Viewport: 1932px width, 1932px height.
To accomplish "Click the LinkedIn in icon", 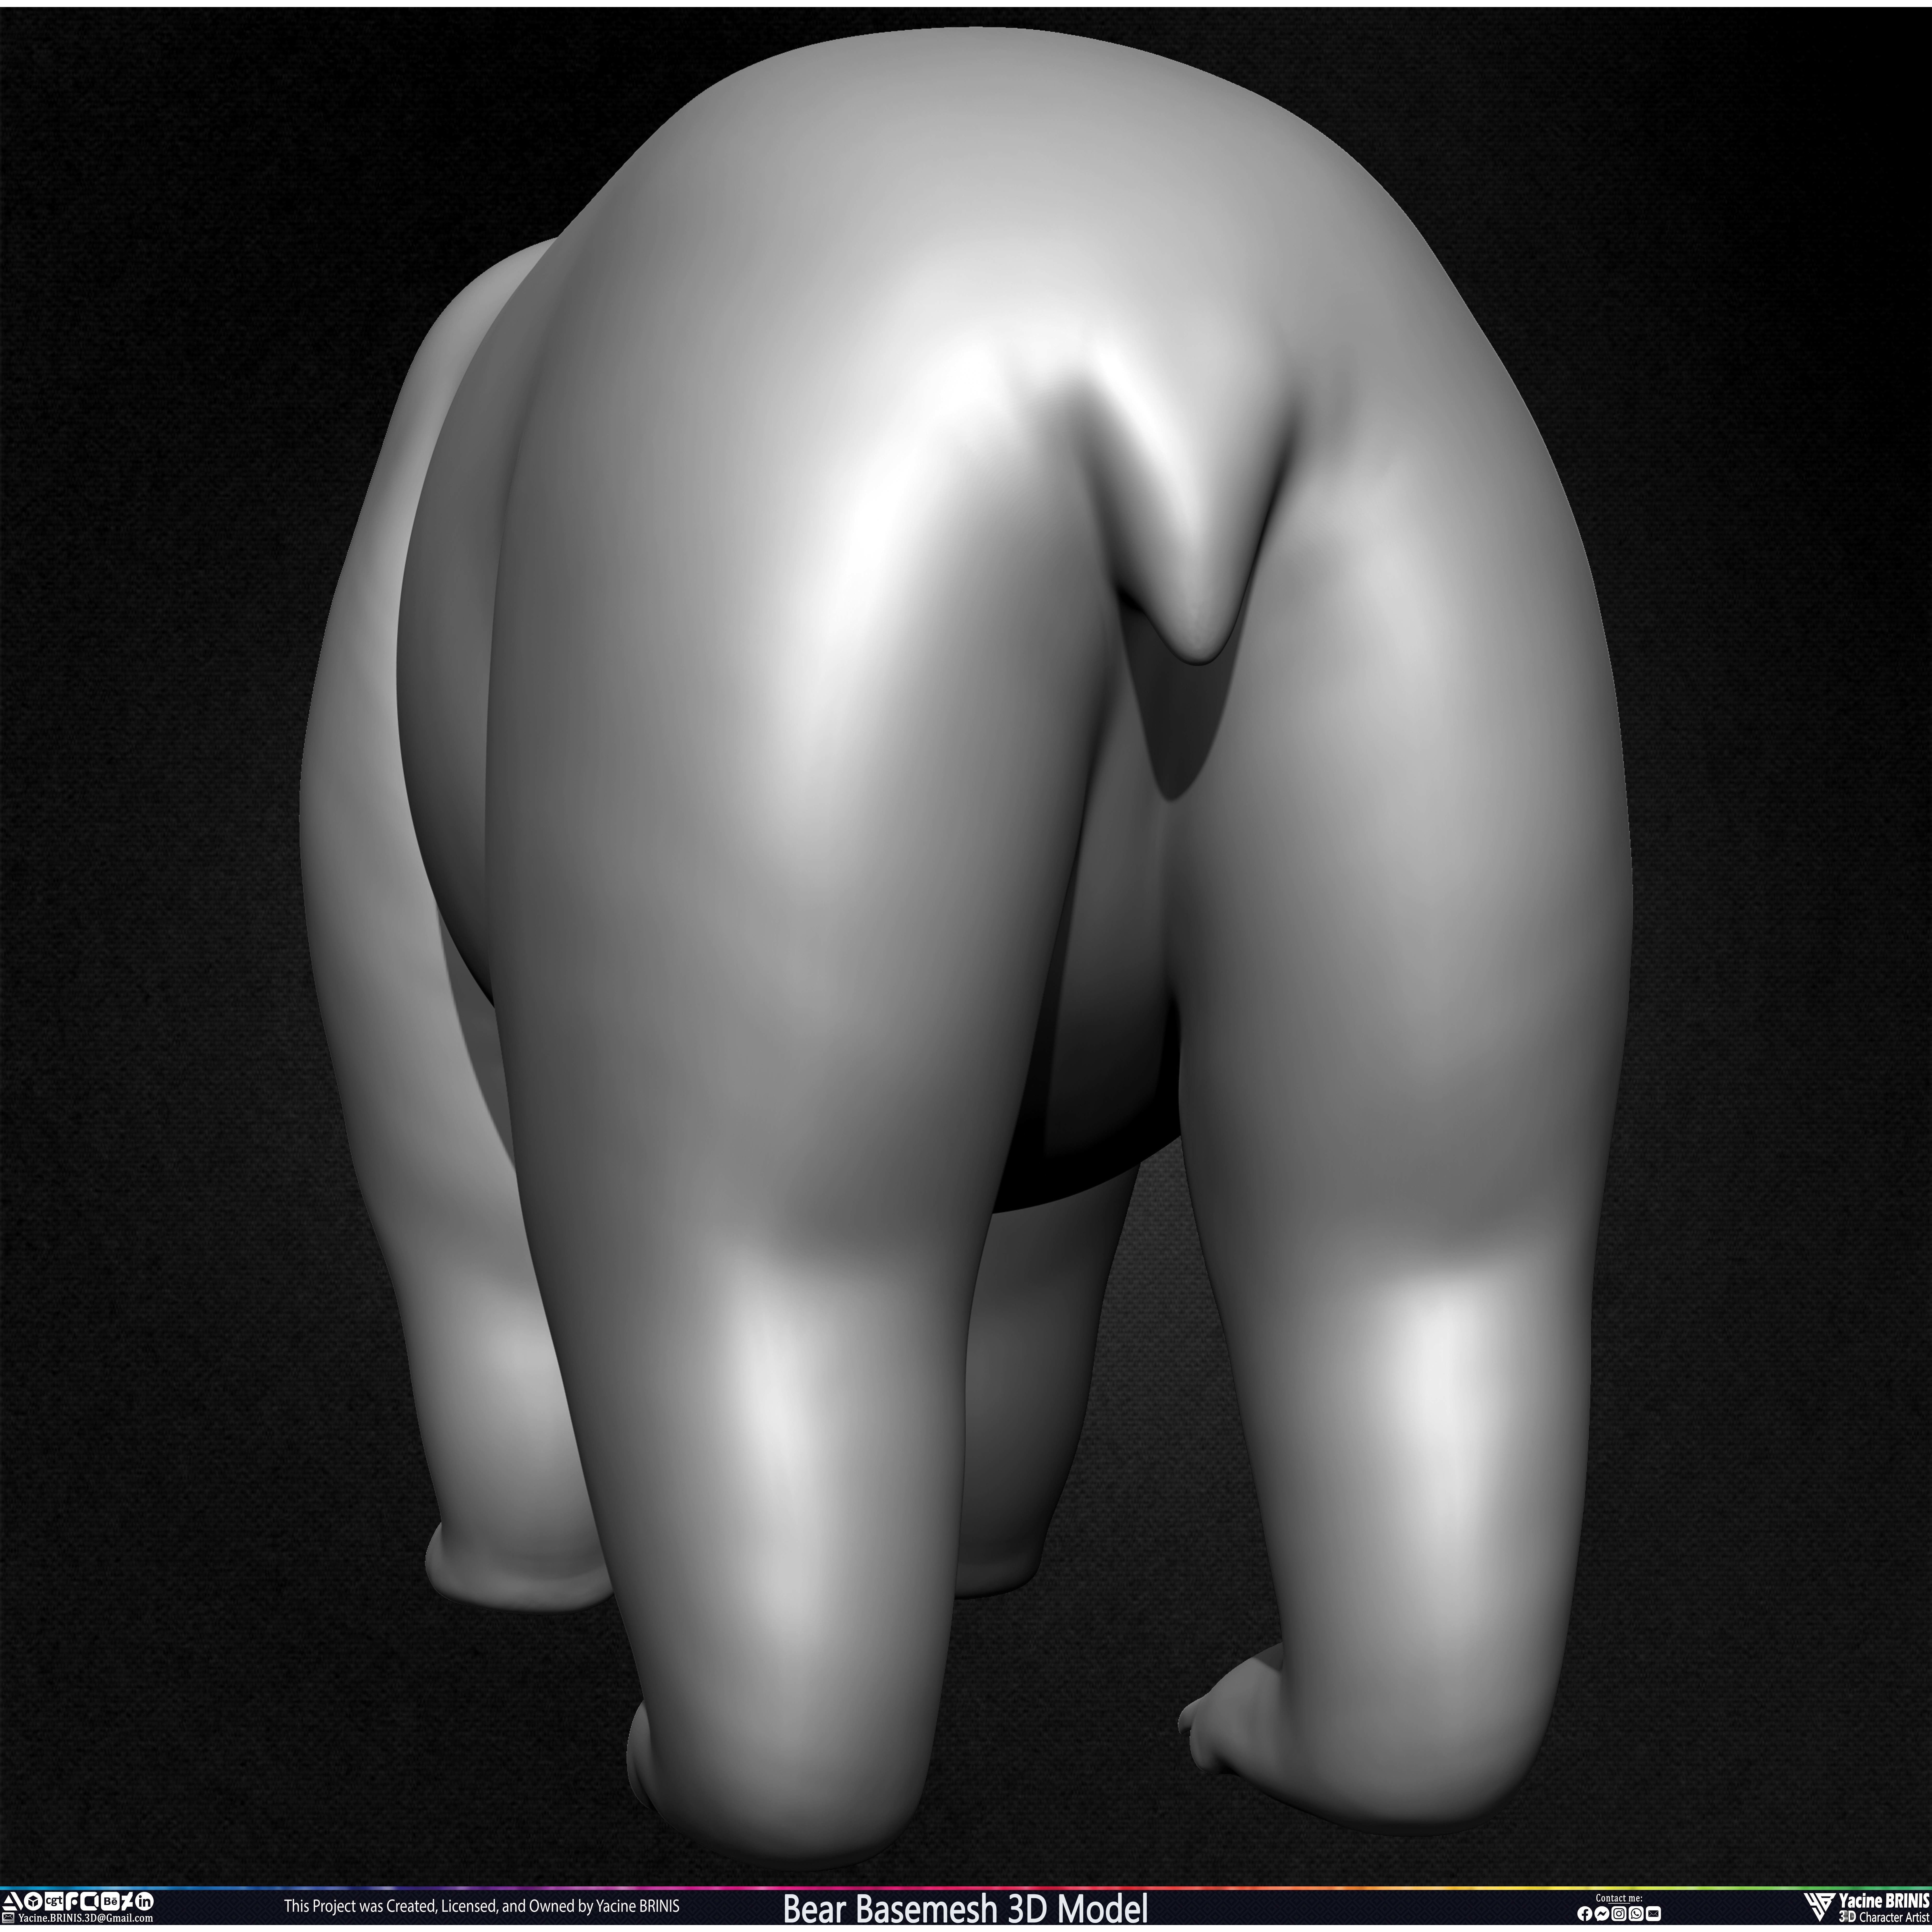I will pyautogui.click(x=144, y=1901).
